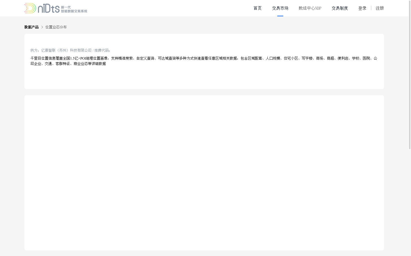Open the 首页 home page
The image size is (411, 256).
pyautogui.click(x=257, y=8)
